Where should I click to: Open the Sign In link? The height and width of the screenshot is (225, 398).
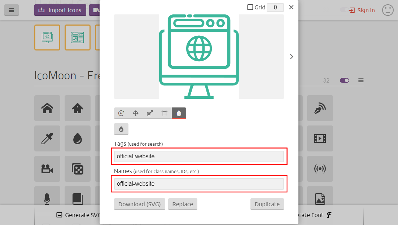point(362,10)
